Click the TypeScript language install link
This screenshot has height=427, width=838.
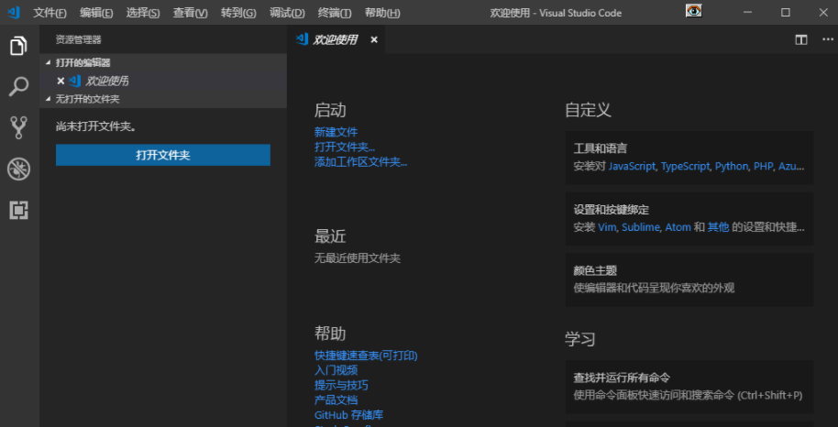685,166
